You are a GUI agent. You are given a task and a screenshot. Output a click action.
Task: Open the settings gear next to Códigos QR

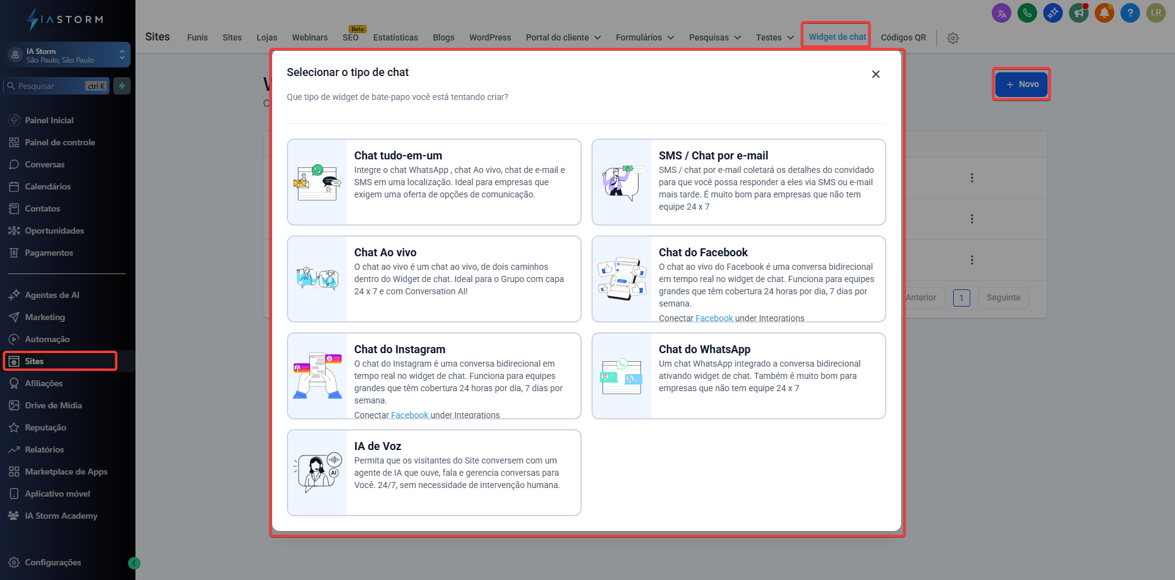pyautogui.click(x=953, y=38)
